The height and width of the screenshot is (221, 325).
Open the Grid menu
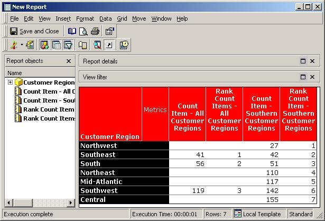coord(122,19)
